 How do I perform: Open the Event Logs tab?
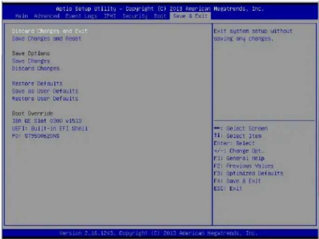pos(81,16)
